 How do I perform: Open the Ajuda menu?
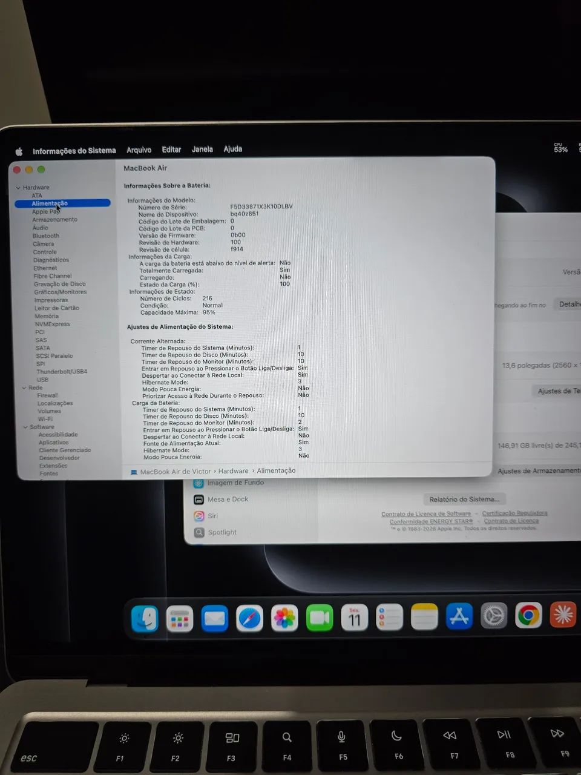pos(233,149)
